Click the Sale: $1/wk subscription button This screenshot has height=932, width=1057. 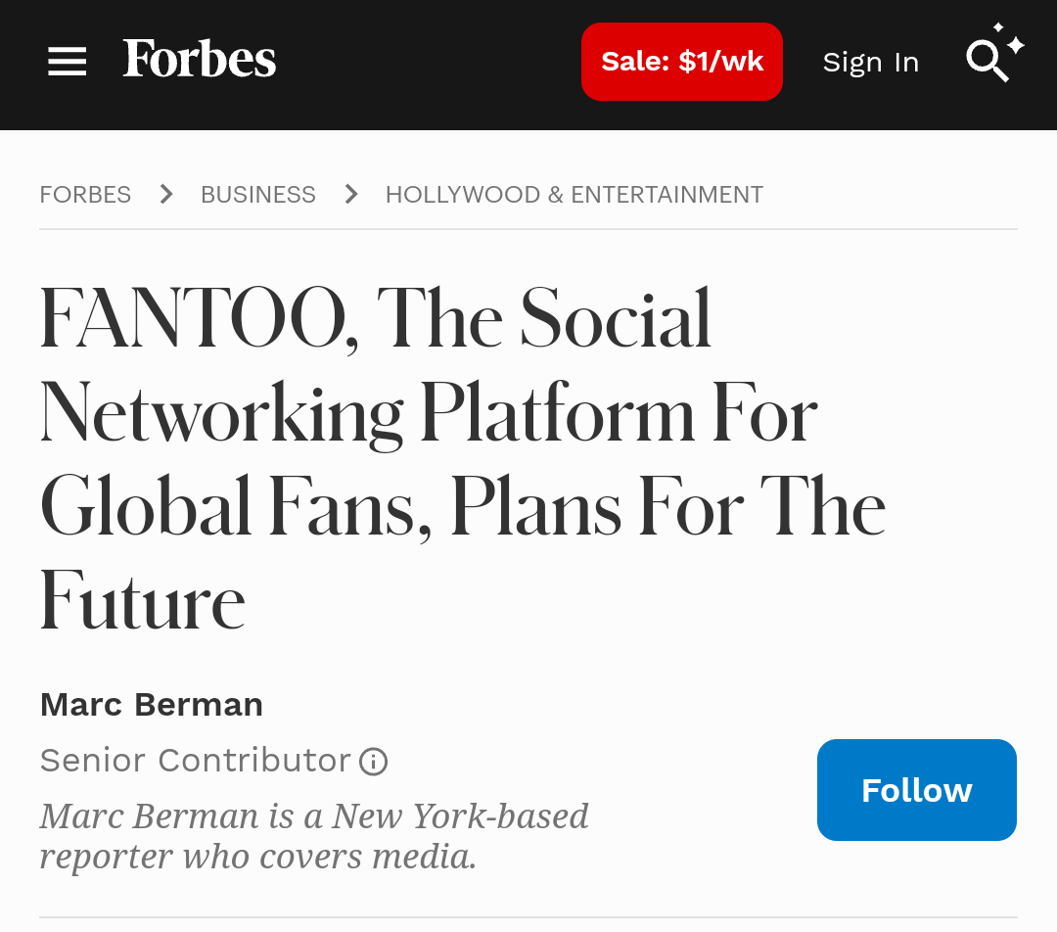pyautogui.click(x=681, y=62)
